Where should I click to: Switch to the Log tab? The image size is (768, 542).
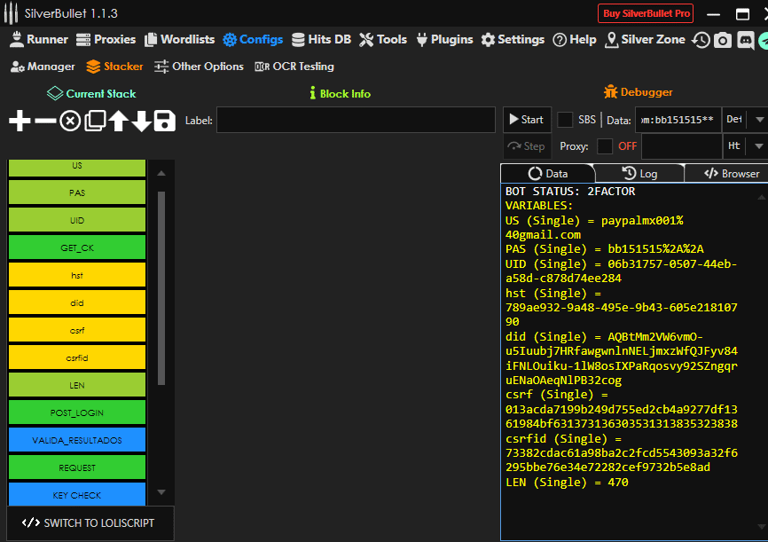[x=639, y=174]
